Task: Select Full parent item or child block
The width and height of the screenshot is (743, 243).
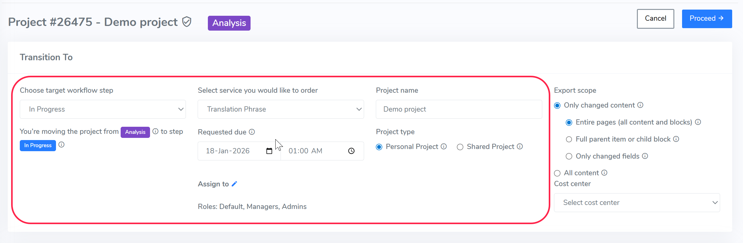Action: tap(569, 139)
